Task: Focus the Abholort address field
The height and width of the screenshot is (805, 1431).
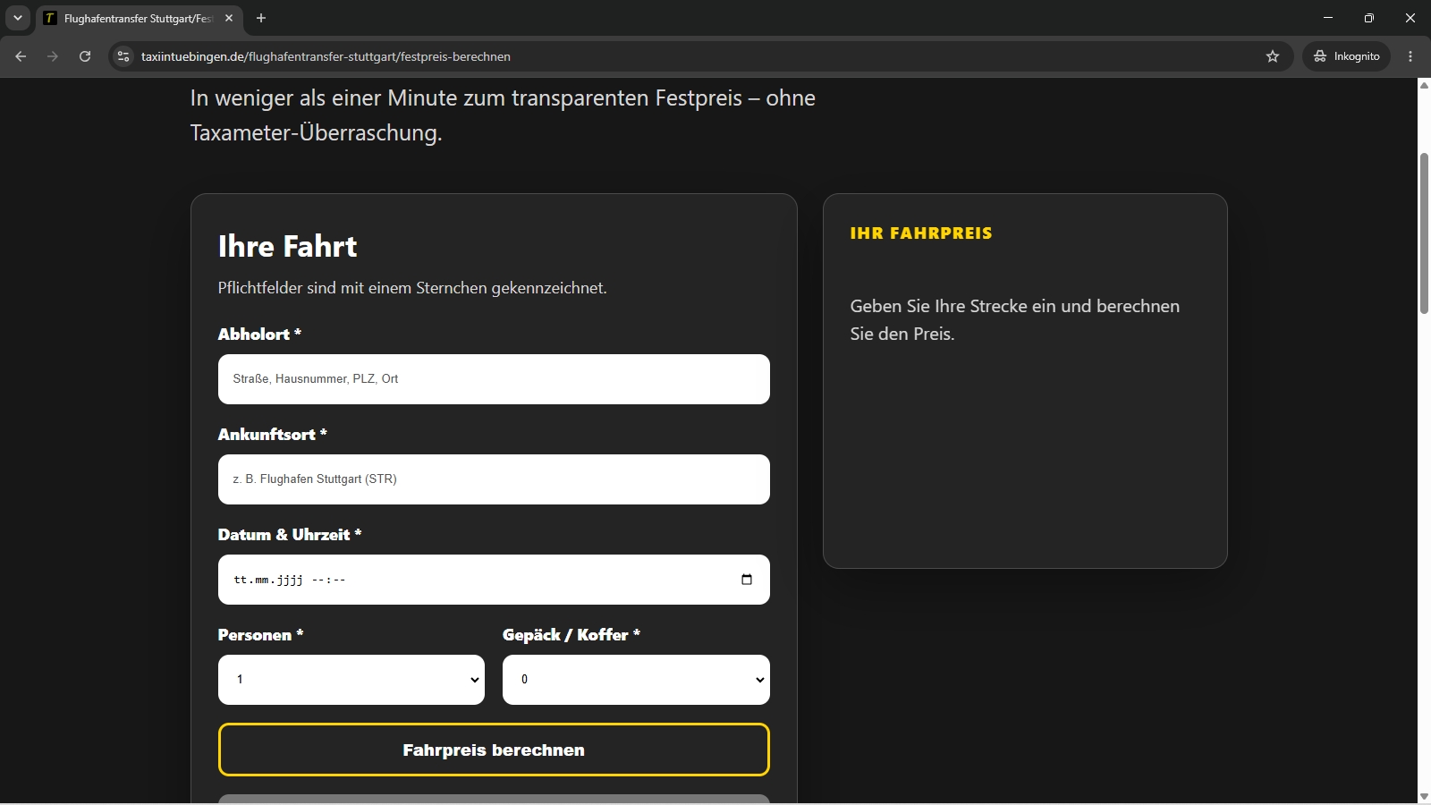Action: [494, 379]
